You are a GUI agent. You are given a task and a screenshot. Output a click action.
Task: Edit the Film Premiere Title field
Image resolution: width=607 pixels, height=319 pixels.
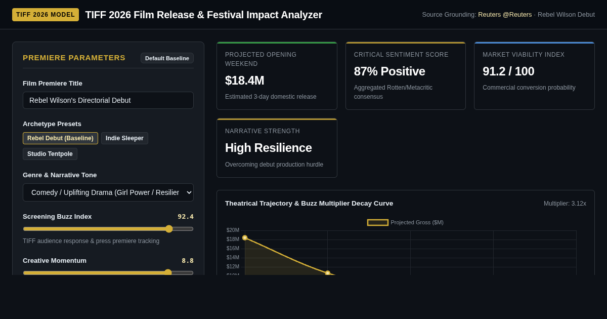point(108,100)
